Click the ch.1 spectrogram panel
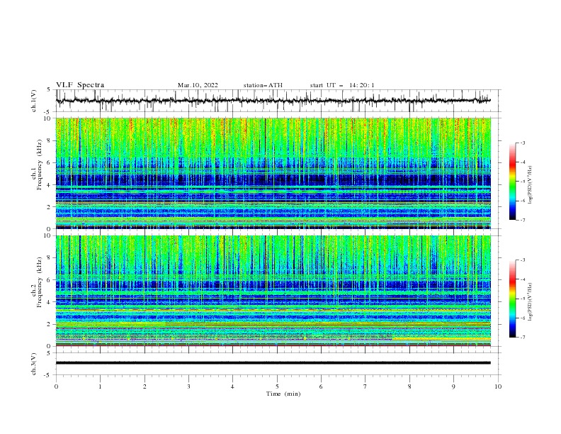 coord(273,173)
